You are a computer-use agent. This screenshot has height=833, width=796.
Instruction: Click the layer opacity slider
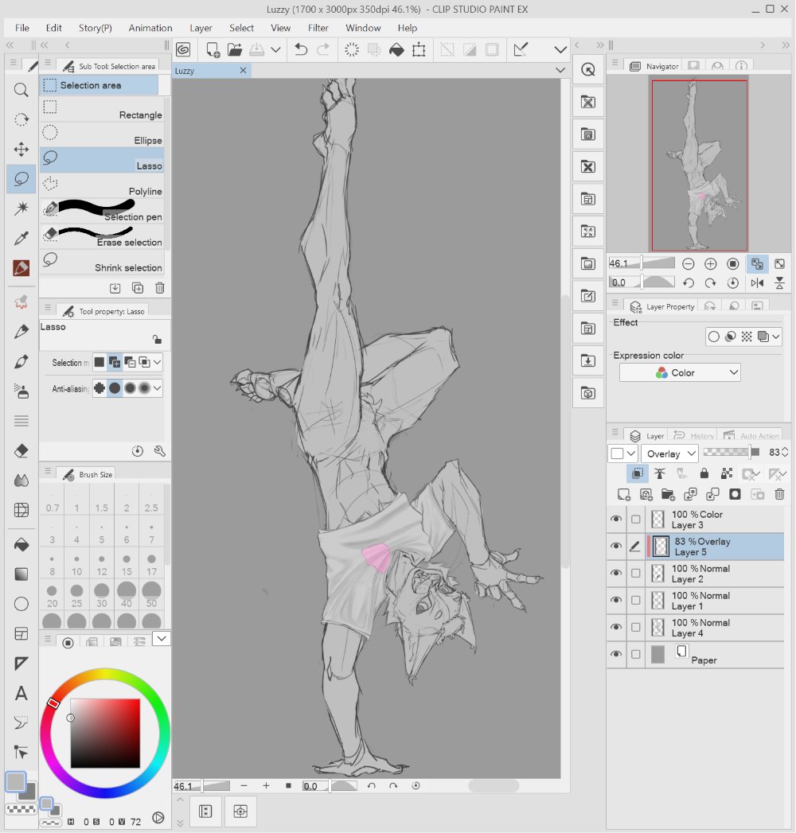click(732, 453)
